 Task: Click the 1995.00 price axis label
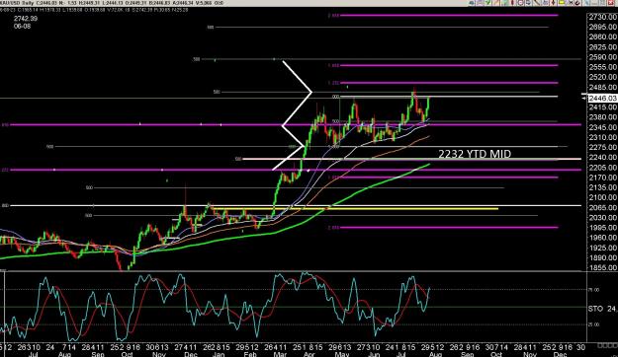coord(602,227)
